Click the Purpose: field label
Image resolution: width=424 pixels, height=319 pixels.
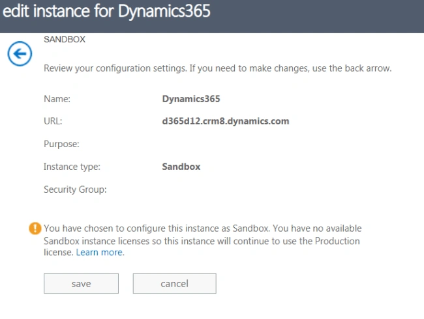click(61, 144)
